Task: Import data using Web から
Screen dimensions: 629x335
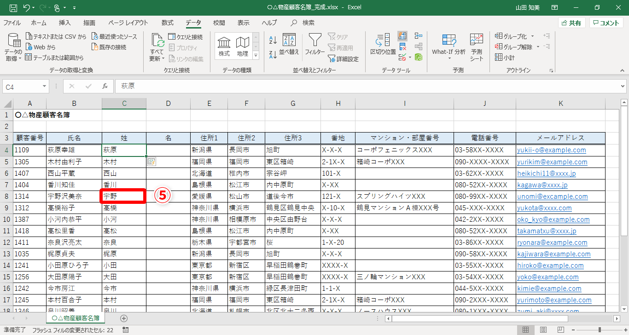Action: click(x=41, y=47)
